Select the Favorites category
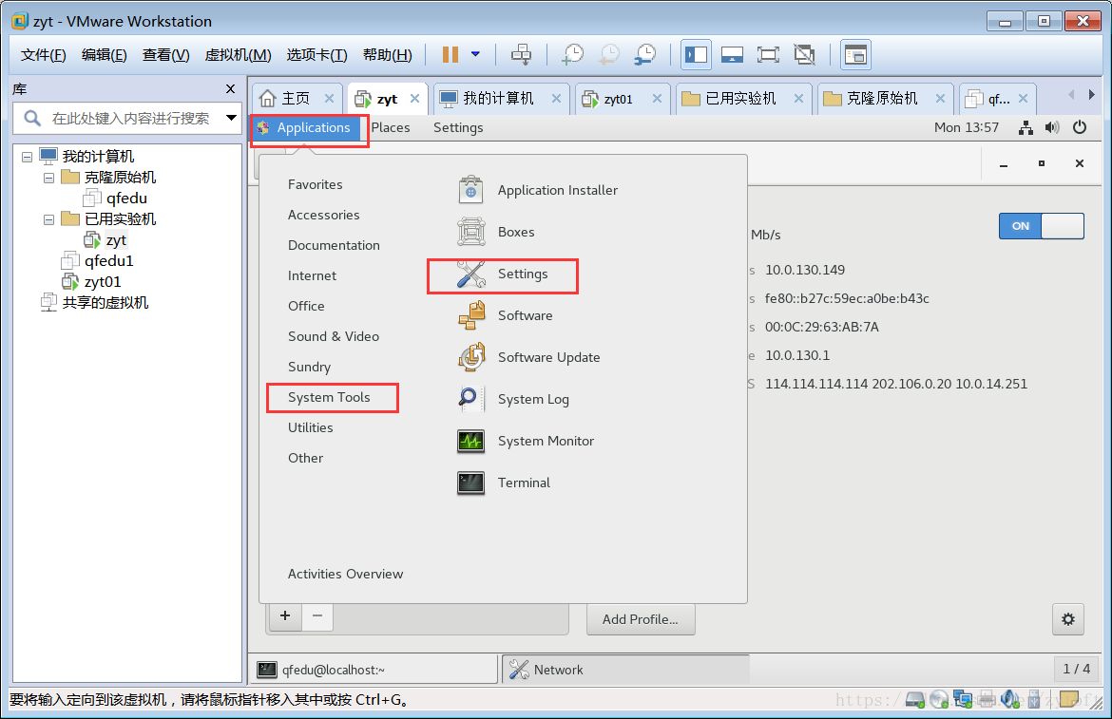 point(315,184)
